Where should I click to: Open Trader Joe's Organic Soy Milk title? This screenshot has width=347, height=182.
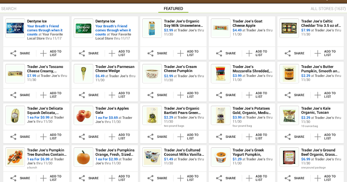point(183,23)
